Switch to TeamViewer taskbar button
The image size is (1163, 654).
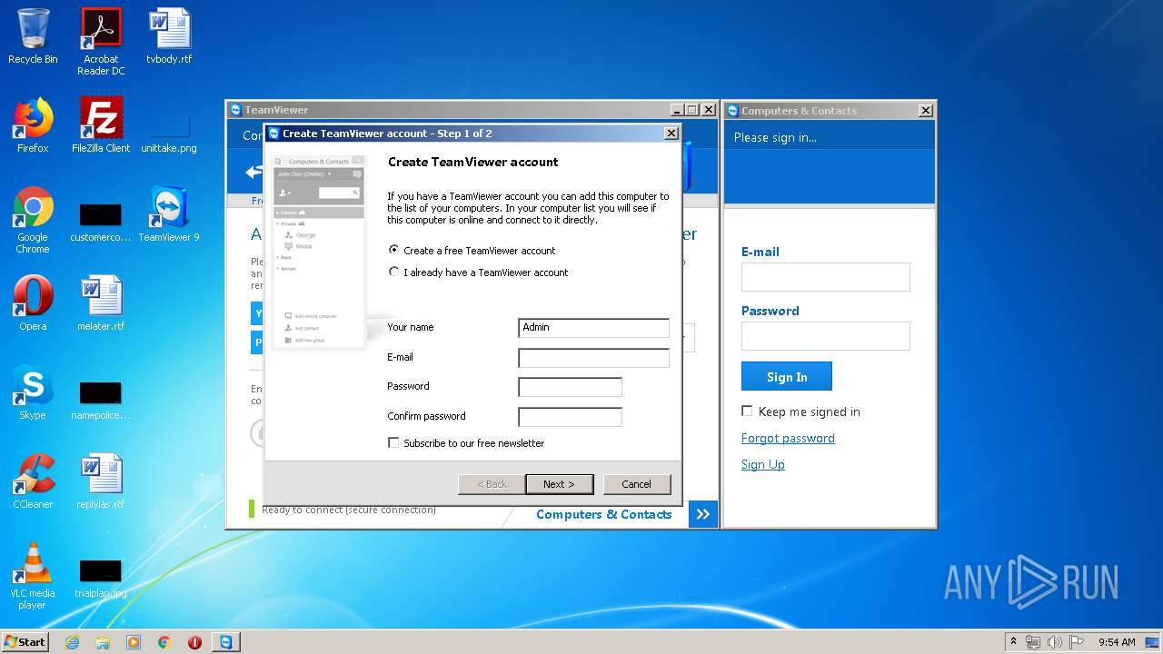click(x=225, y=642)
